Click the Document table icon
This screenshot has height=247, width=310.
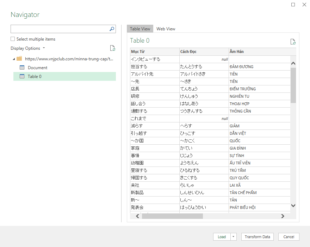tap(22, 68)
